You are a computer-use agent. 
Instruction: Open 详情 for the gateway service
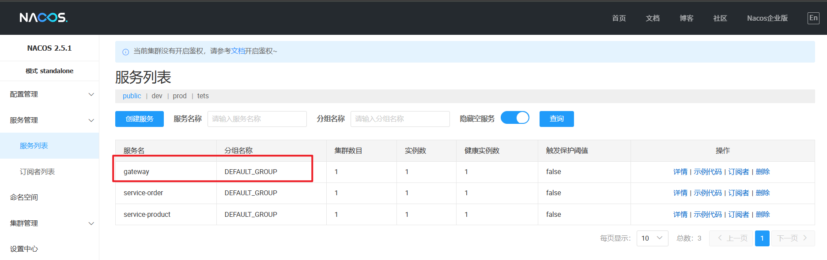680,172
